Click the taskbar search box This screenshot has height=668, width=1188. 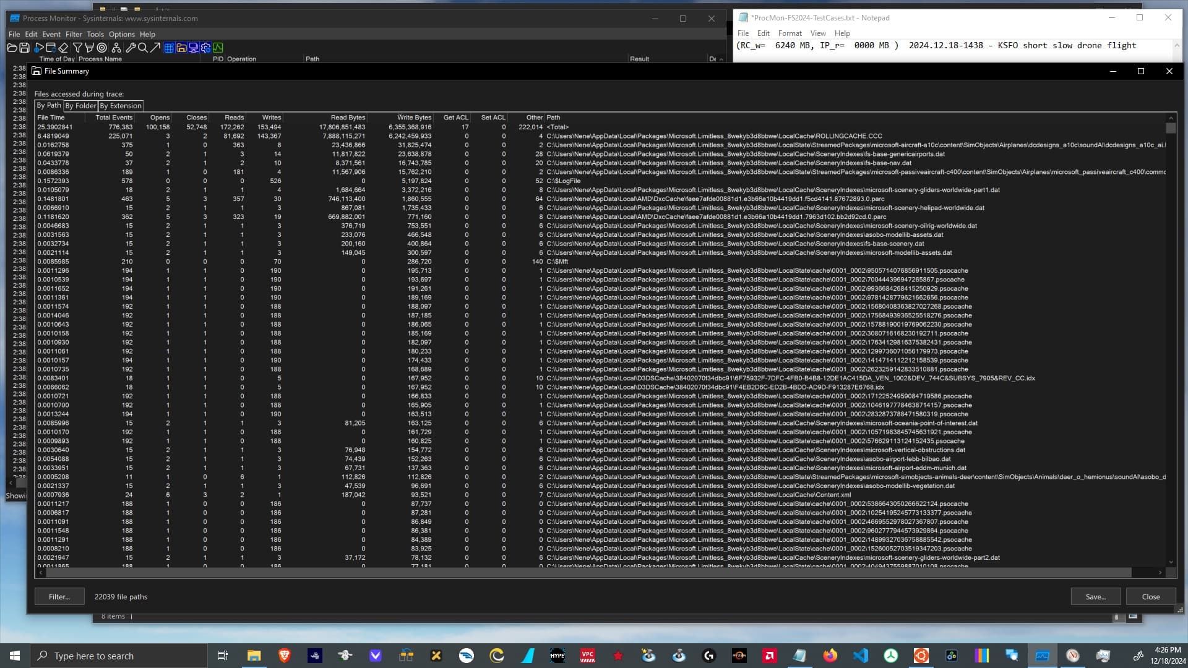tap(119, 656)
